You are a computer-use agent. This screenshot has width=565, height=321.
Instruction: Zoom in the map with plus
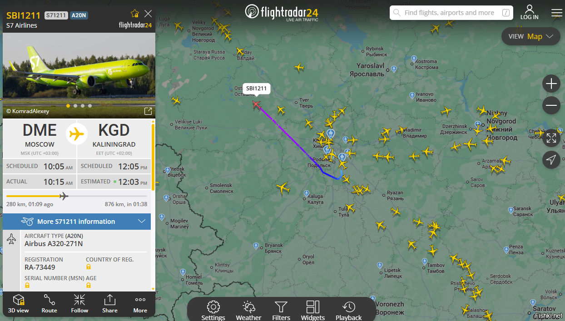551,84
